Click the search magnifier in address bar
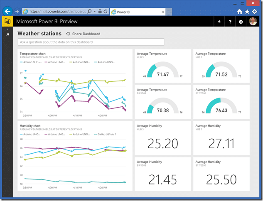This screenshot has height=201, width=263. [x=90, y=11]
